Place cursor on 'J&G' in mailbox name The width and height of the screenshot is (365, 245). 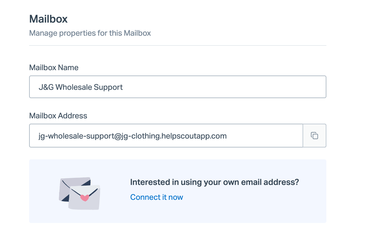tap(46, 87)
